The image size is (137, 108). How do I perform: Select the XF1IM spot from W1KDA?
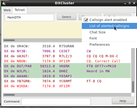coord(67,86)
